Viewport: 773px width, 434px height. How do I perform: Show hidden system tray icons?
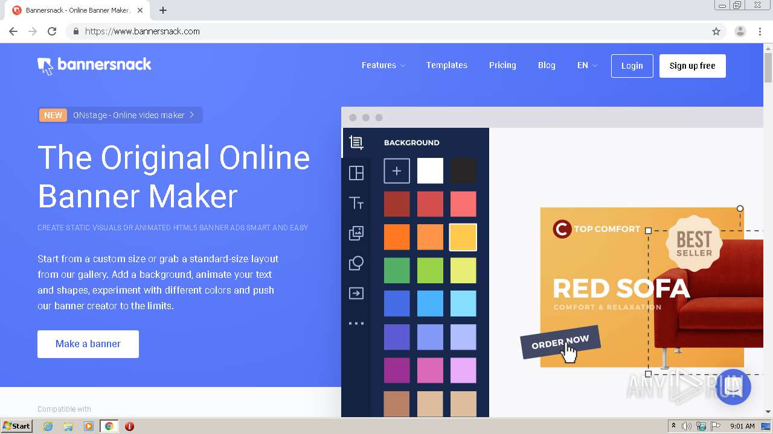point(673,426)
